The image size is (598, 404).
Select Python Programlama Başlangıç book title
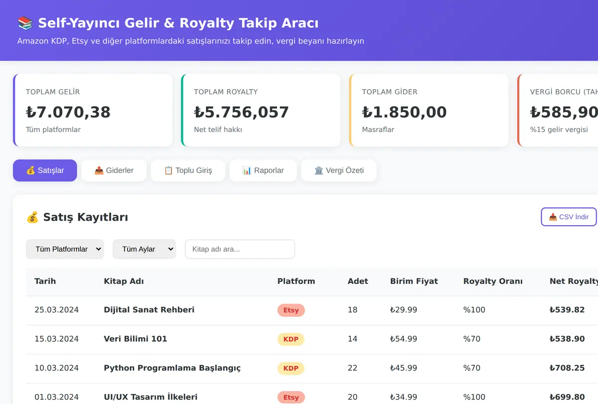(x=172, y=368)
